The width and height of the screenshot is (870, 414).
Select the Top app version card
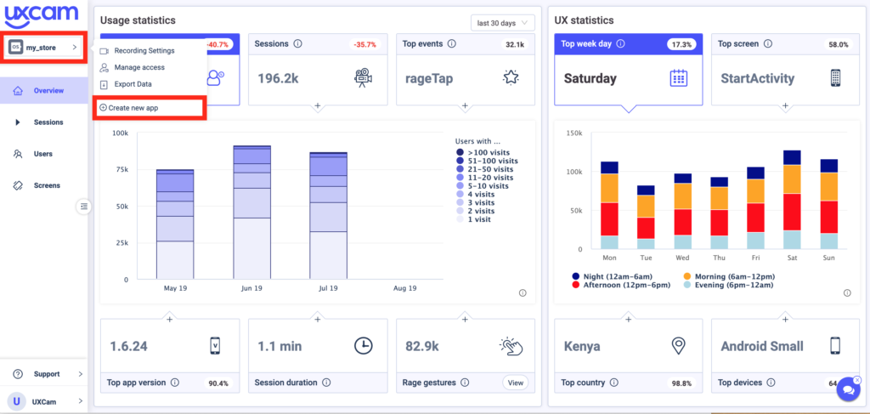click(x=170, y=355)
